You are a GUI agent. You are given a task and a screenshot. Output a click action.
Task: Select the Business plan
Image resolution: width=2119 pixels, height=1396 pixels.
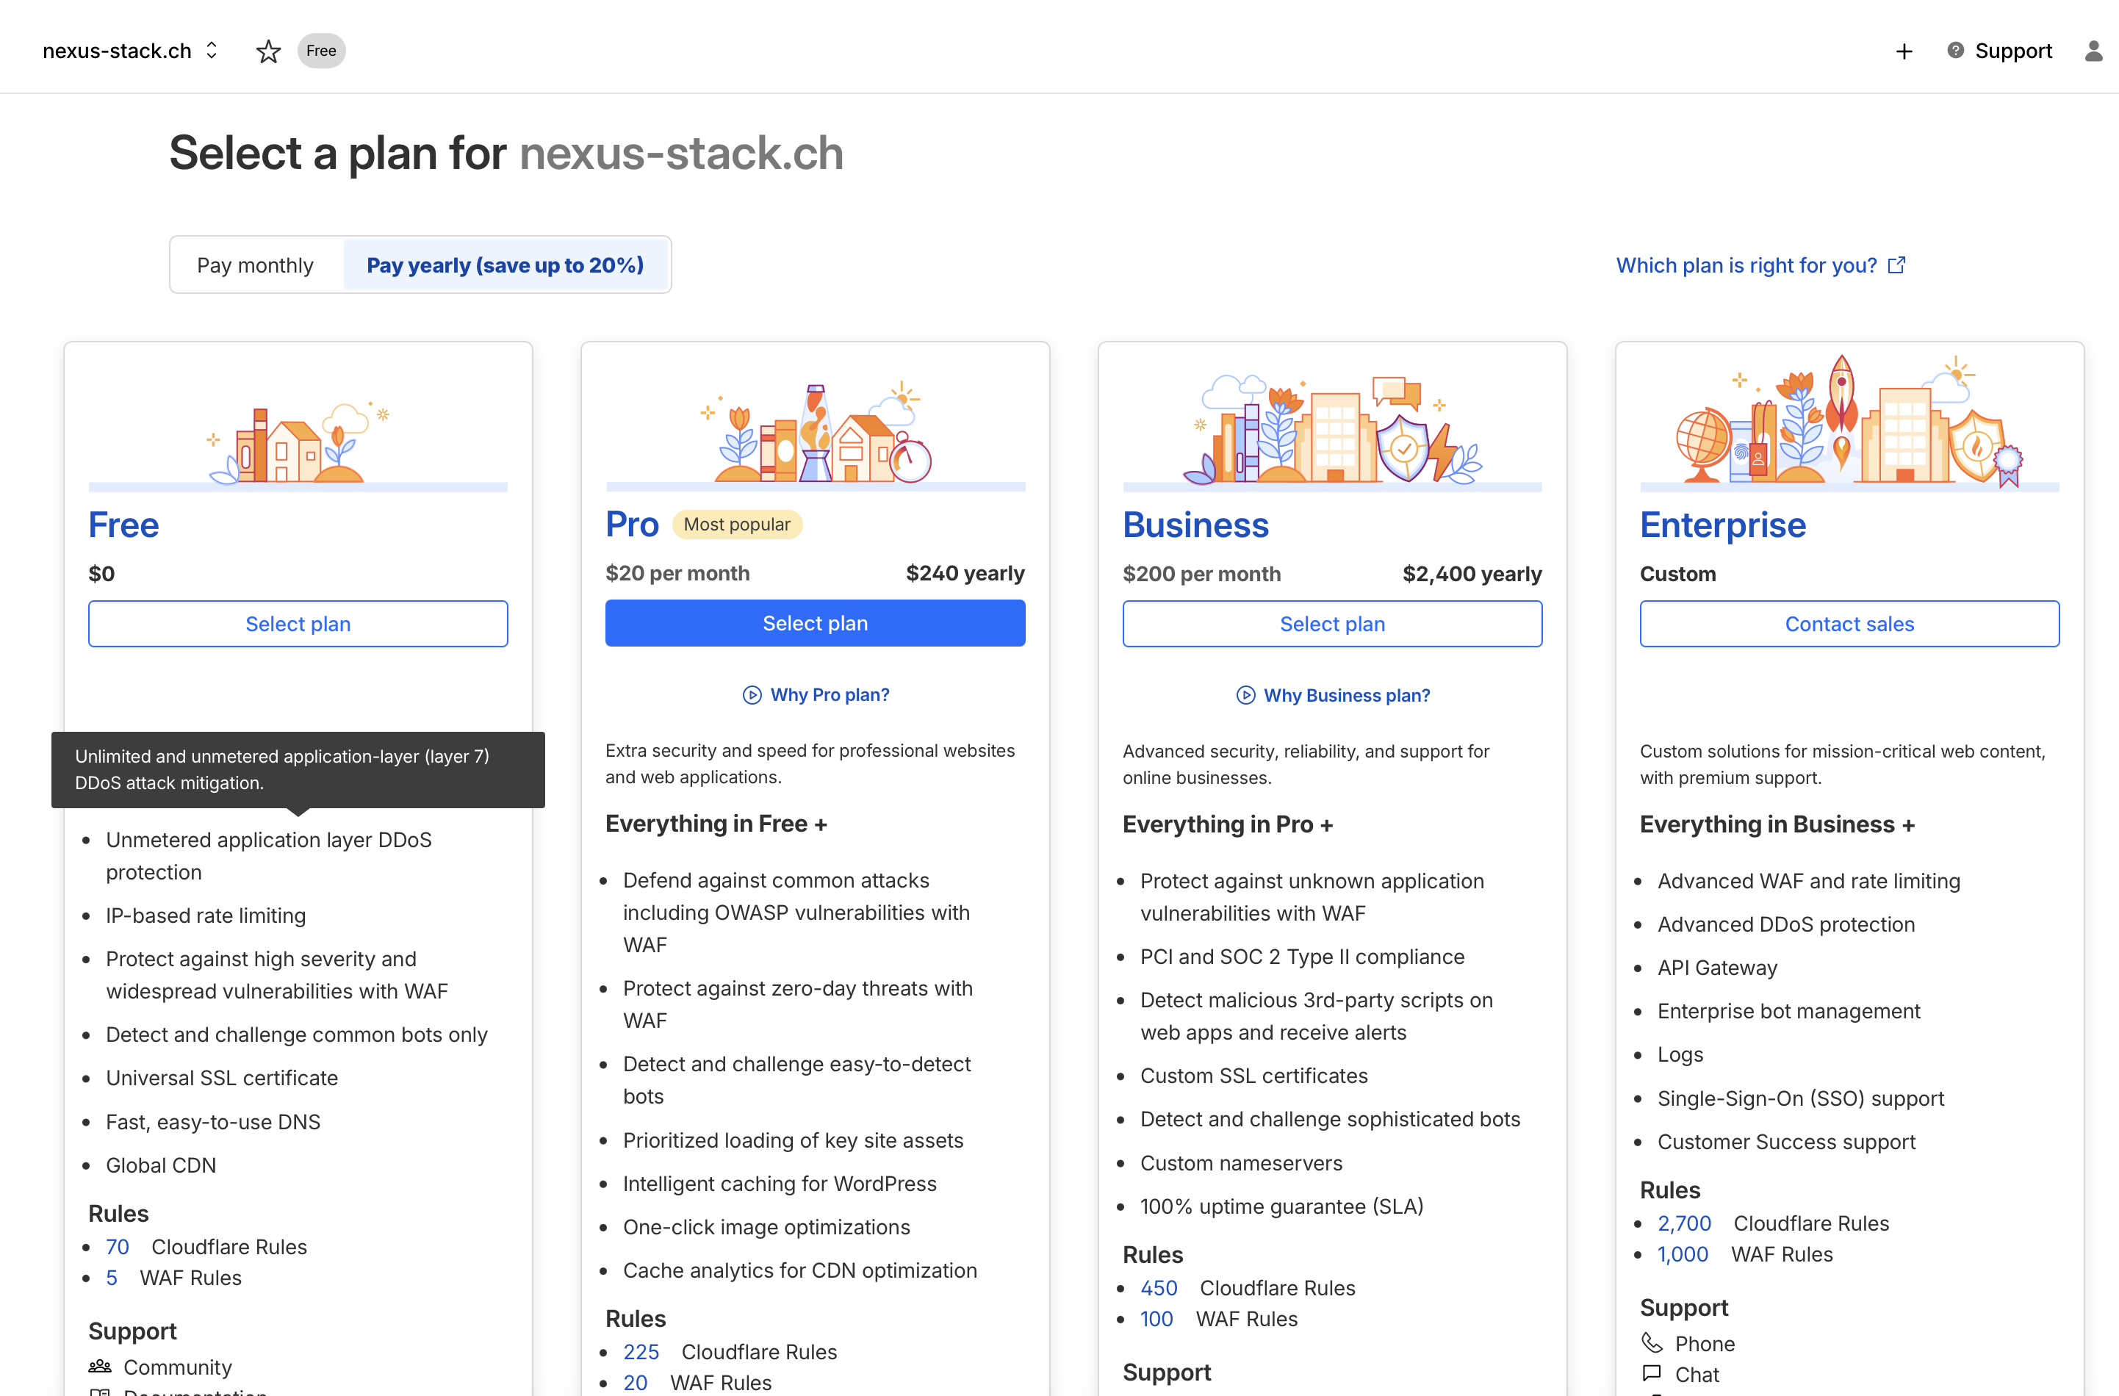(x=1332, y=624)
